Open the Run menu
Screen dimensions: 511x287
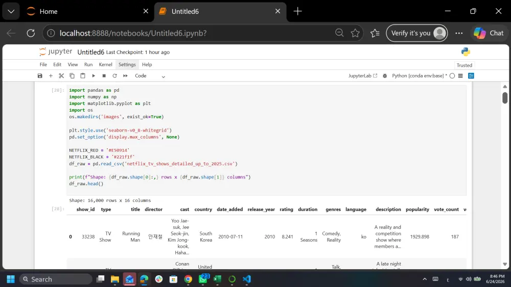(x=88, y=65)
